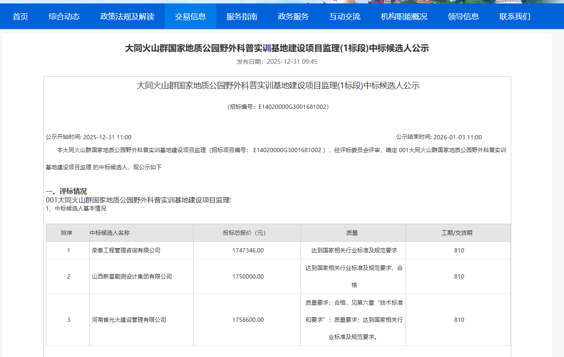Select the 荣泰工程管理咨询有限公司 table cell

(126, 250)
